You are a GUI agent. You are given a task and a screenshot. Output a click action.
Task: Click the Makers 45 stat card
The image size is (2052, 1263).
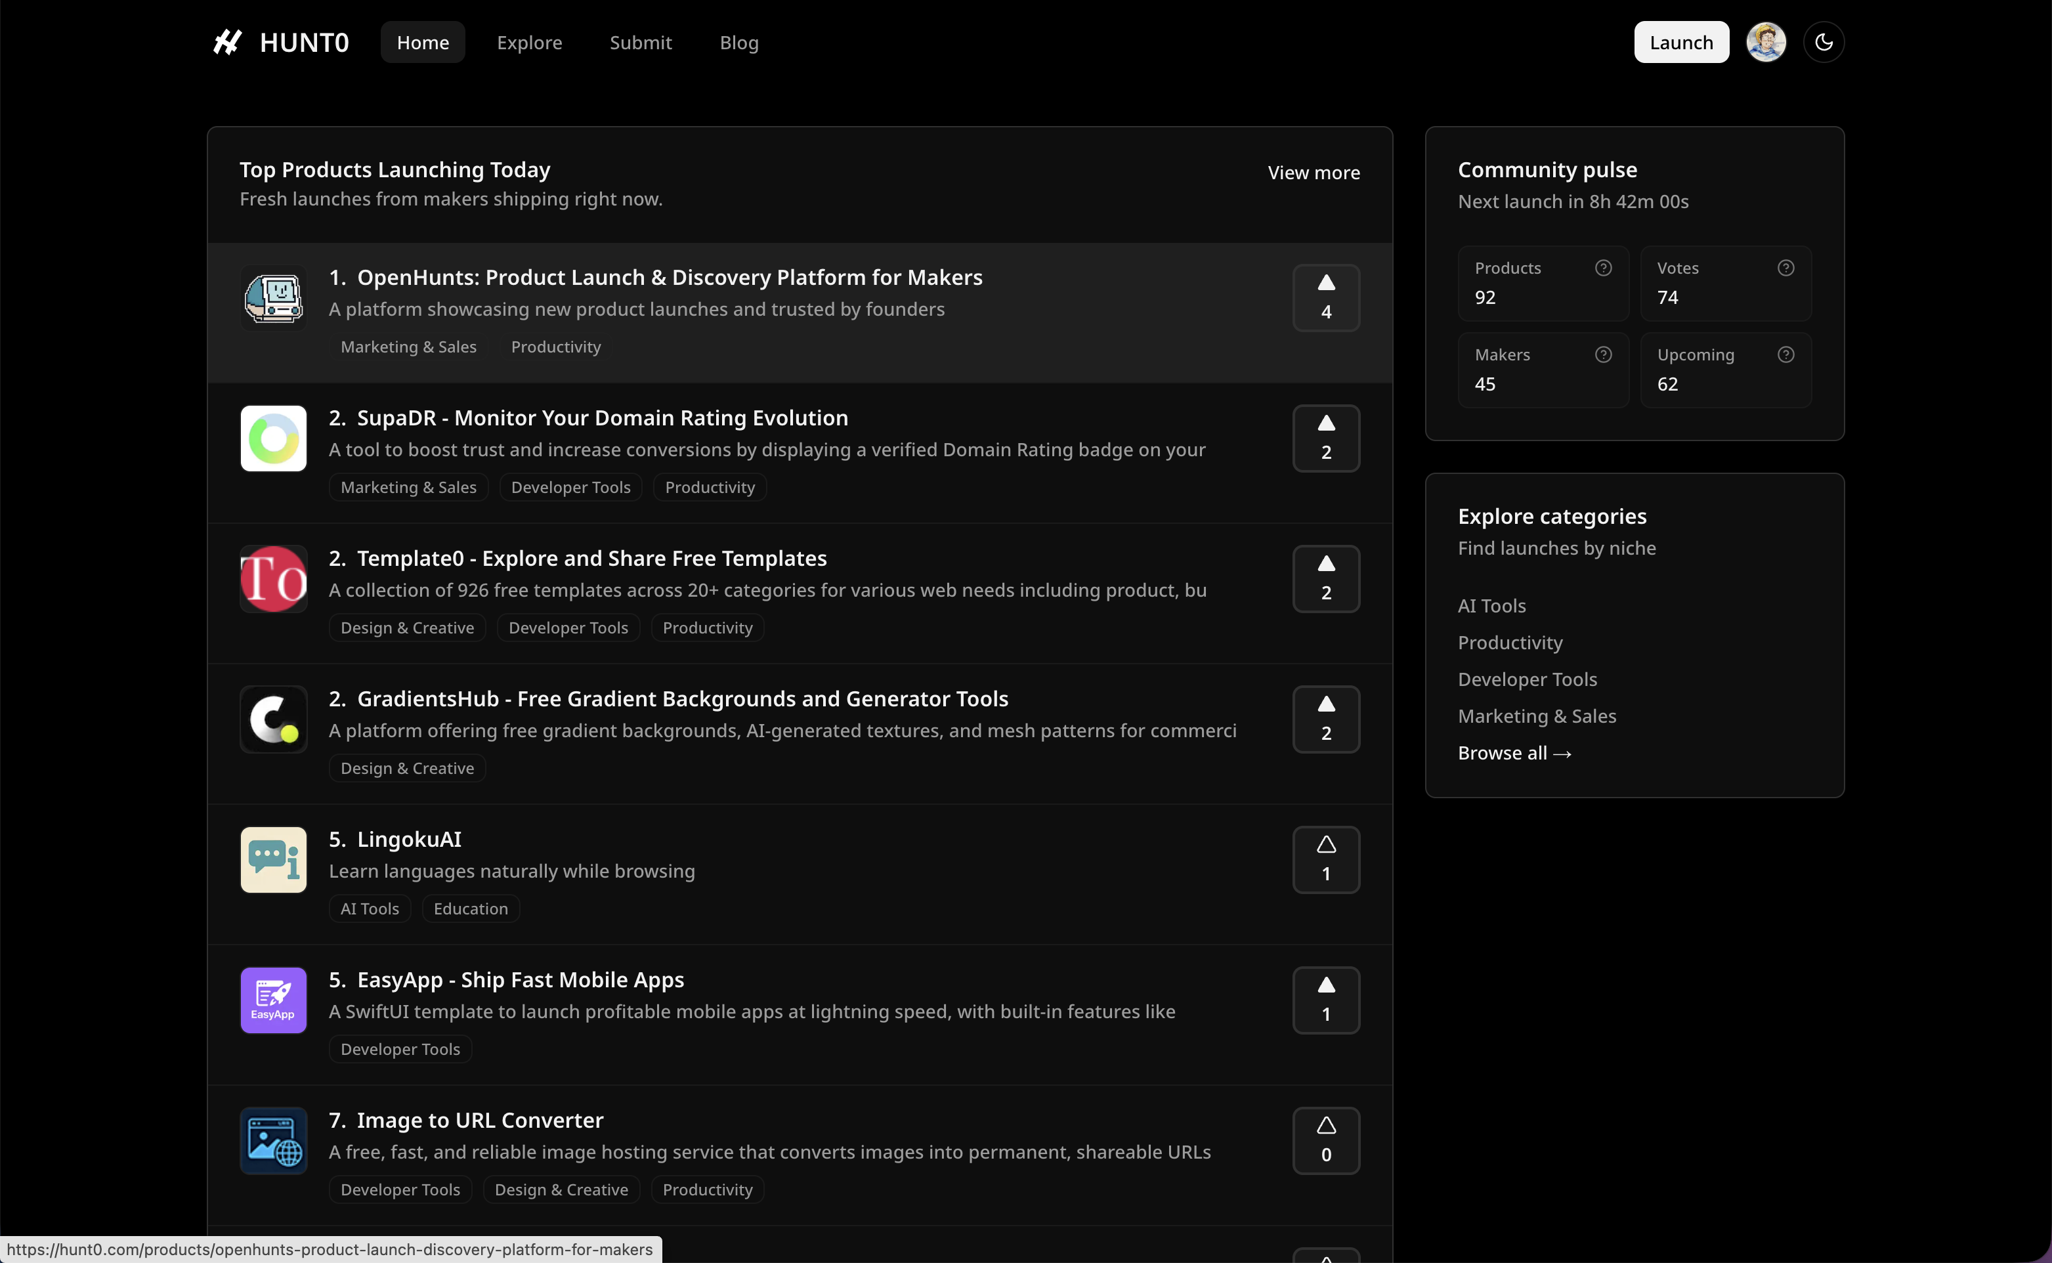click(x=1543, y=370)
